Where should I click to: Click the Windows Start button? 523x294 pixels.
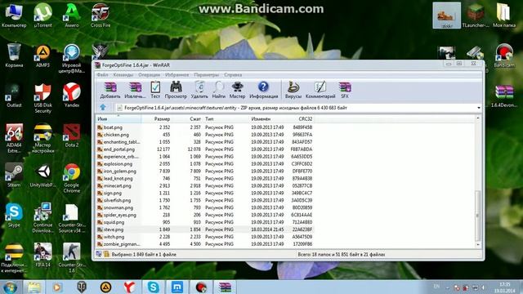click(x=9, y=287)
